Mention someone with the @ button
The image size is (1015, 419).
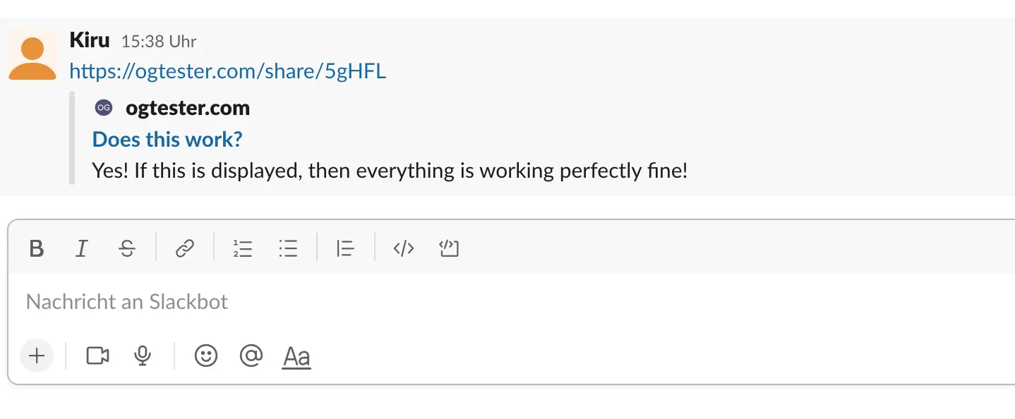point(251,356)
